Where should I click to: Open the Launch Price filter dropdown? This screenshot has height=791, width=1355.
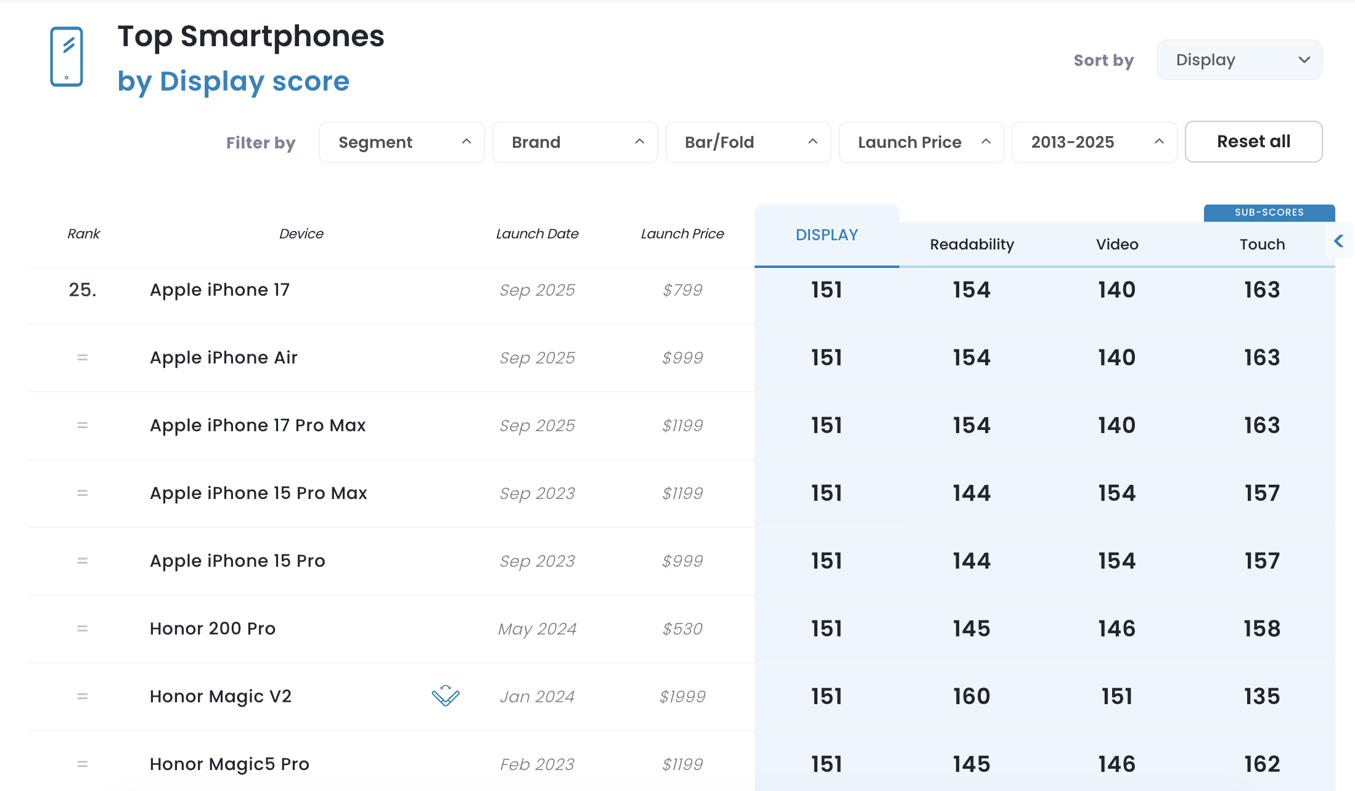[x=922, y=142]
